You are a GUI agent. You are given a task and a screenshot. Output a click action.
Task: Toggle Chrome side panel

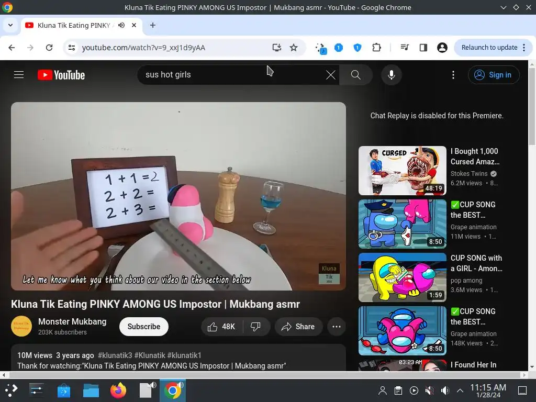click(x=423, y=48)
